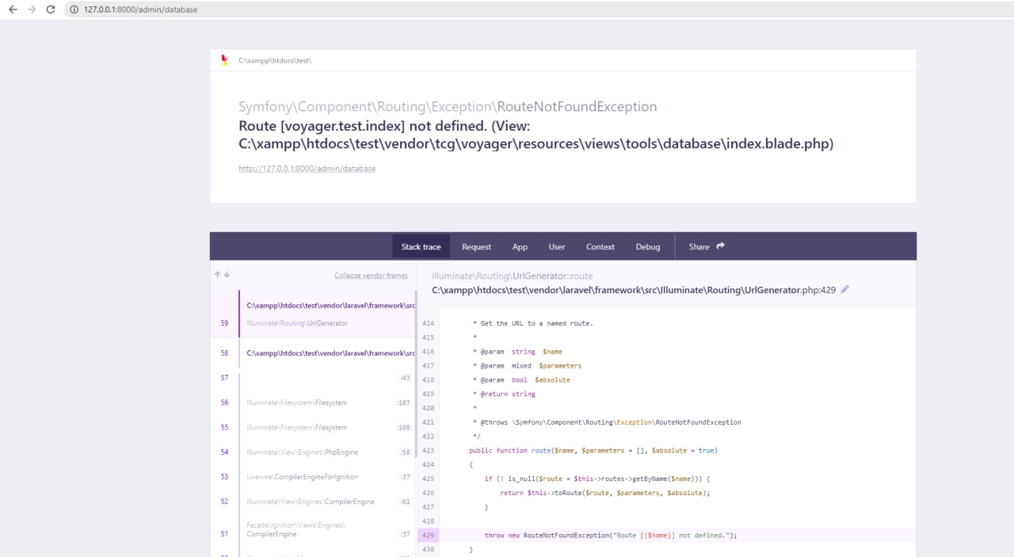Image resolution: width=1014 pixels, height=557 pixels.
Task: Click the address bar URL field
Action: (x=539, y=10)
